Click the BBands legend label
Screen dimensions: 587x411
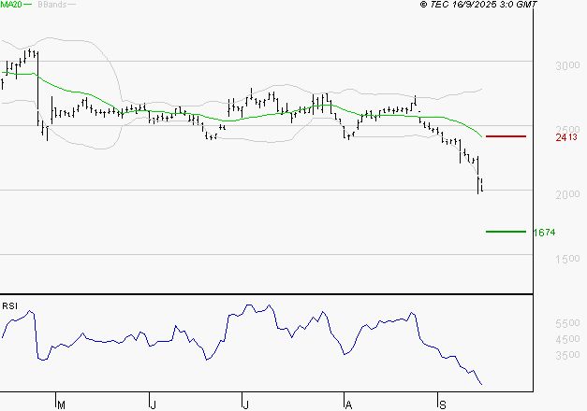[52, 5]
